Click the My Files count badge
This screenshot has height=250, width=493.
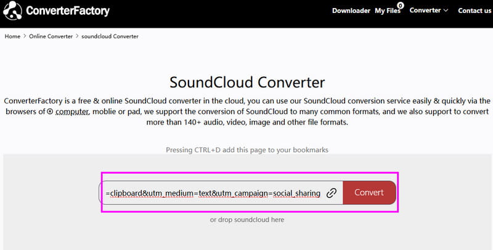pos(400,6)
